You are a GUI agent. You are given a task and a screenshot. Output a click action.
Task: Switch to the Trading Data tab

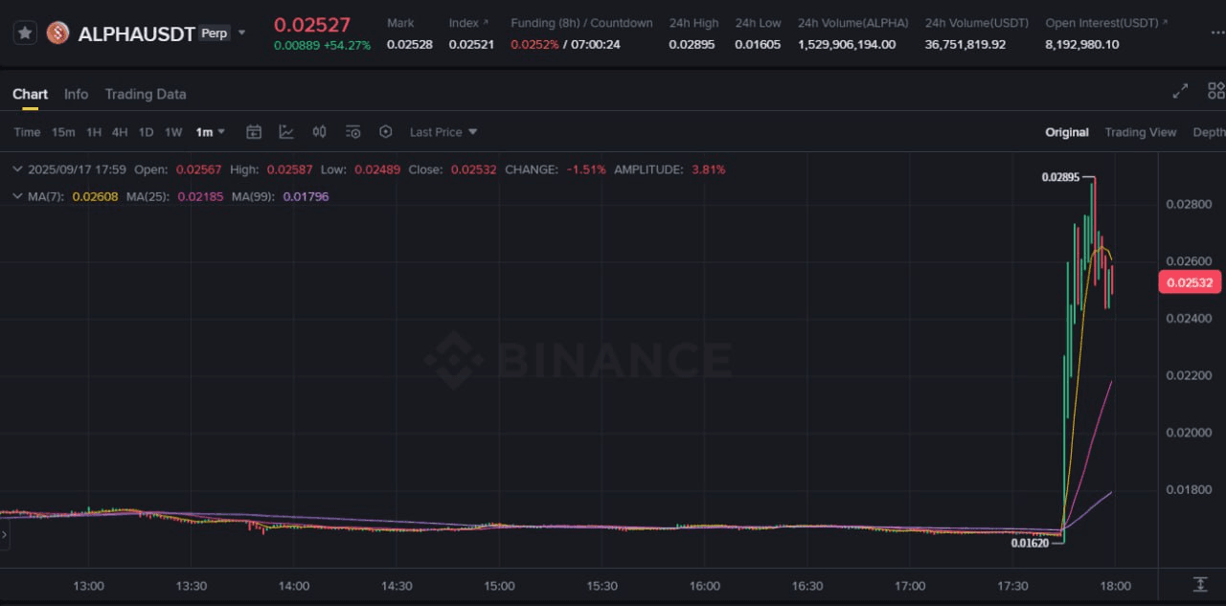pos(146,94)
